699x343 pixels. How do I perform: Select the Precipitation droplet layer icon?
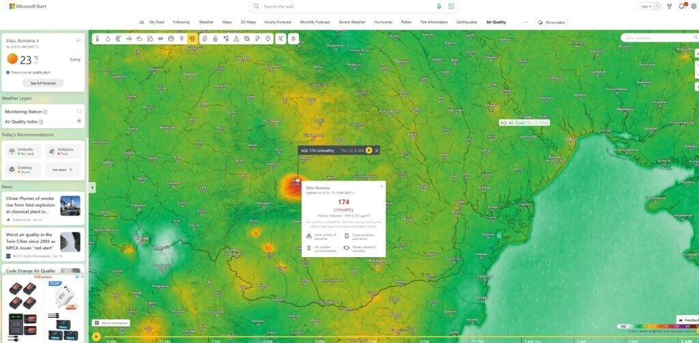click(x=108, y=39)
